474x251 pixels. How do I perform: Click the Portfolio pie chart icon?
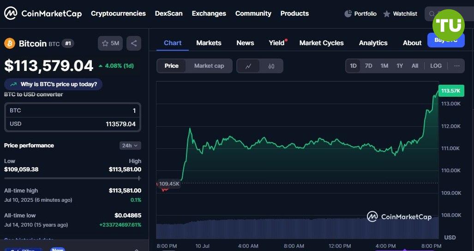pos(348,13)
